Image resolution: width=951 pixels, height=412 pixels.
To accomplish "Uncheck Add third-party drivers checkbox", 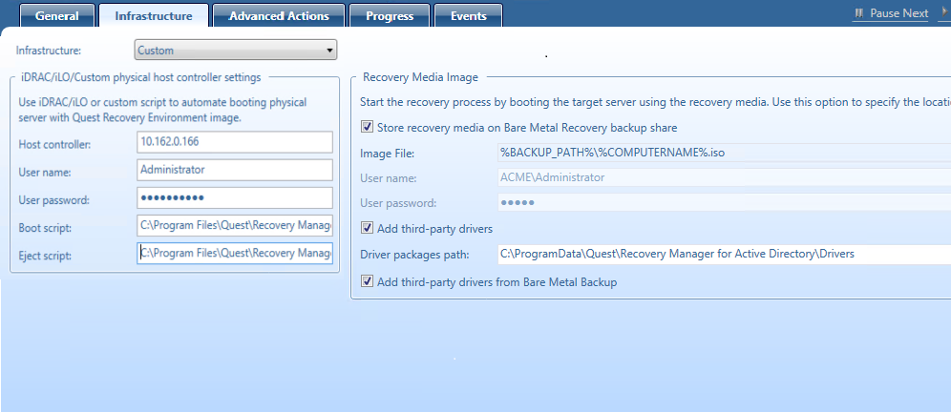I will click(368, 228).
